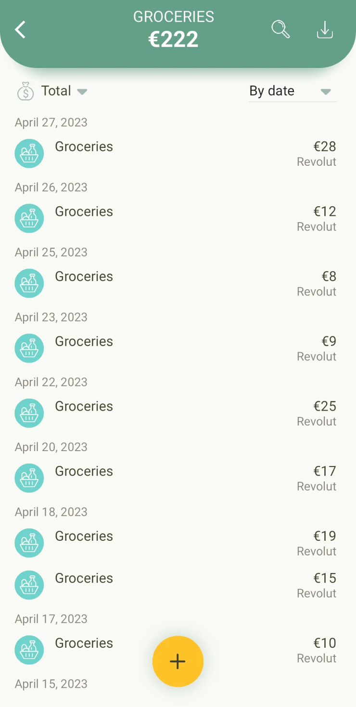Tap the download export icon
Screen dimensions: 356x707
point(325,29)
